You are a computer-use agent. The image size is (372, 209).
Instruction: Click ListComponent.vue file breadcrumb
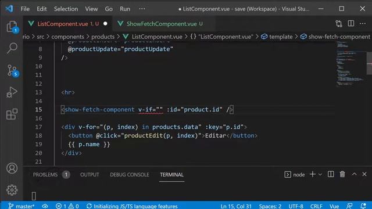click(157, 37)
